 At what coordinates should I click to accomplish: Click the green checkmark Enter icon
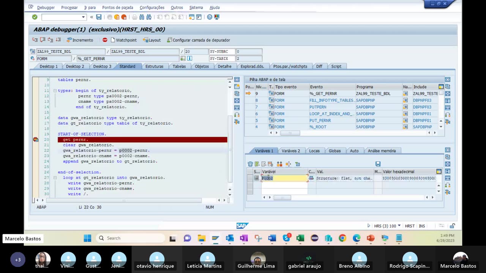tap(35, 17)
